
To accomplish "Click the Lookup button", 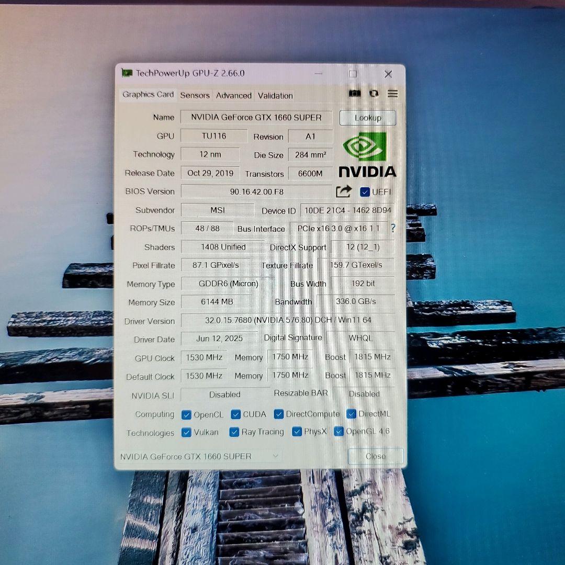I will (367, 118).
